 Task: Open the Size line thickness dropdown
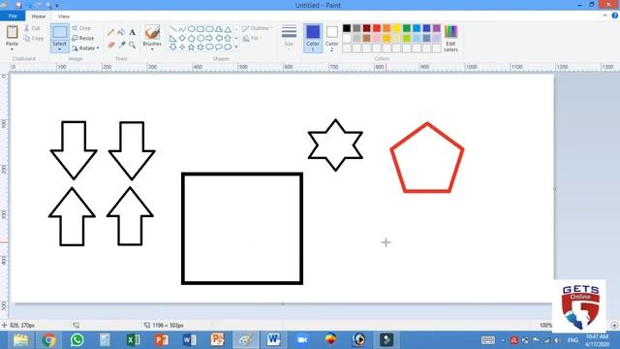click(x=289, y=38)
